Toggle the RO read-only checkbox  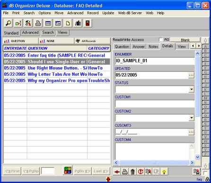tap(161, 40)
